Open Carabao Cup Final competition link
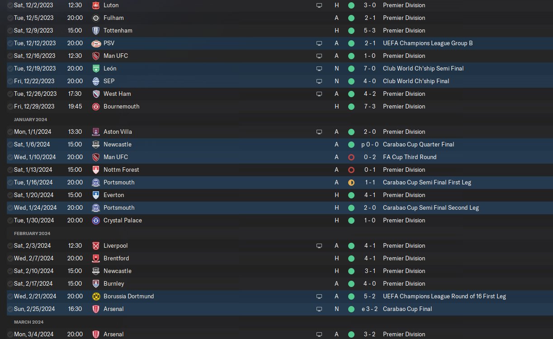This screenshot has width=553, height=339. (407, 309)
